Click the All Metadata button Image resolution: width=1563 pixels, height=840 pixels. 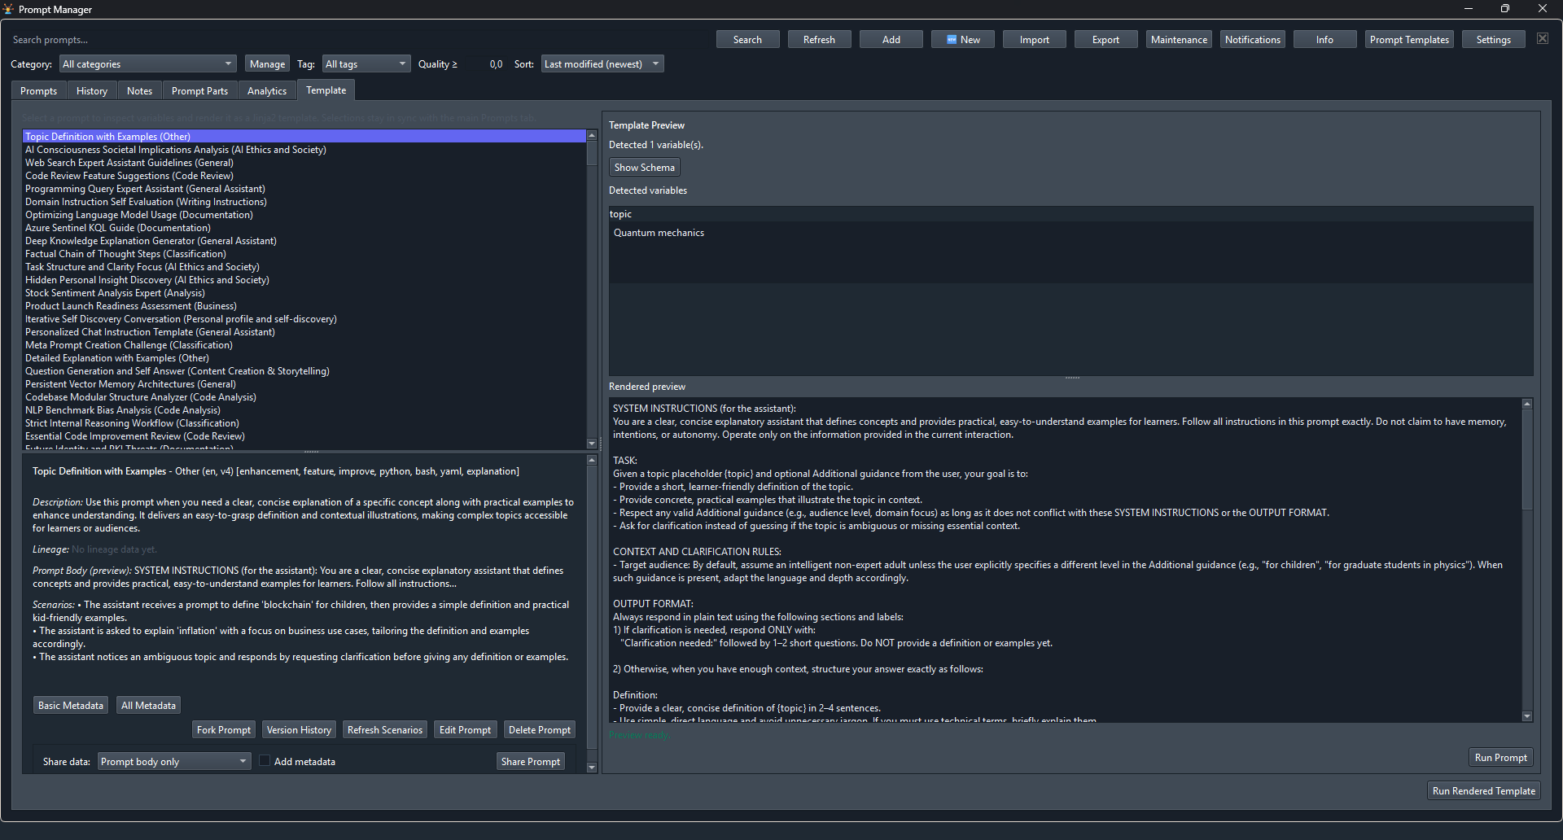[148, 705]
